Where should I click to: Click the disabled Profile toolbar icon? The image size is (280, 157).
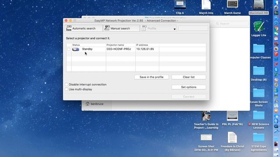pyautogui.click(x=144, y=28)
